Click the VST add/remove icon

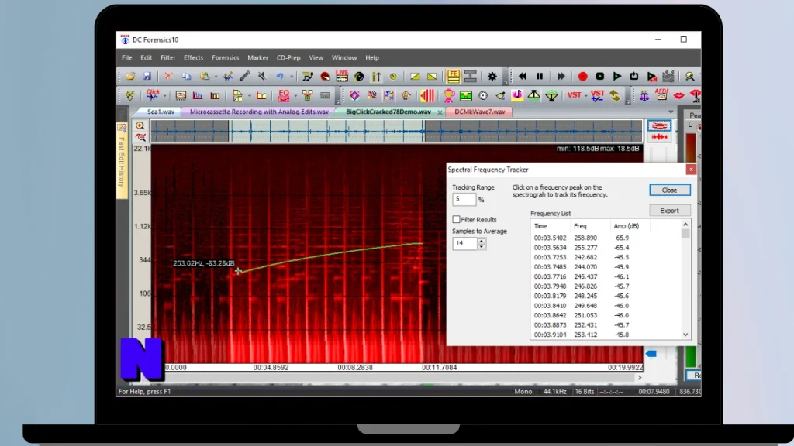tap(598, 95)
